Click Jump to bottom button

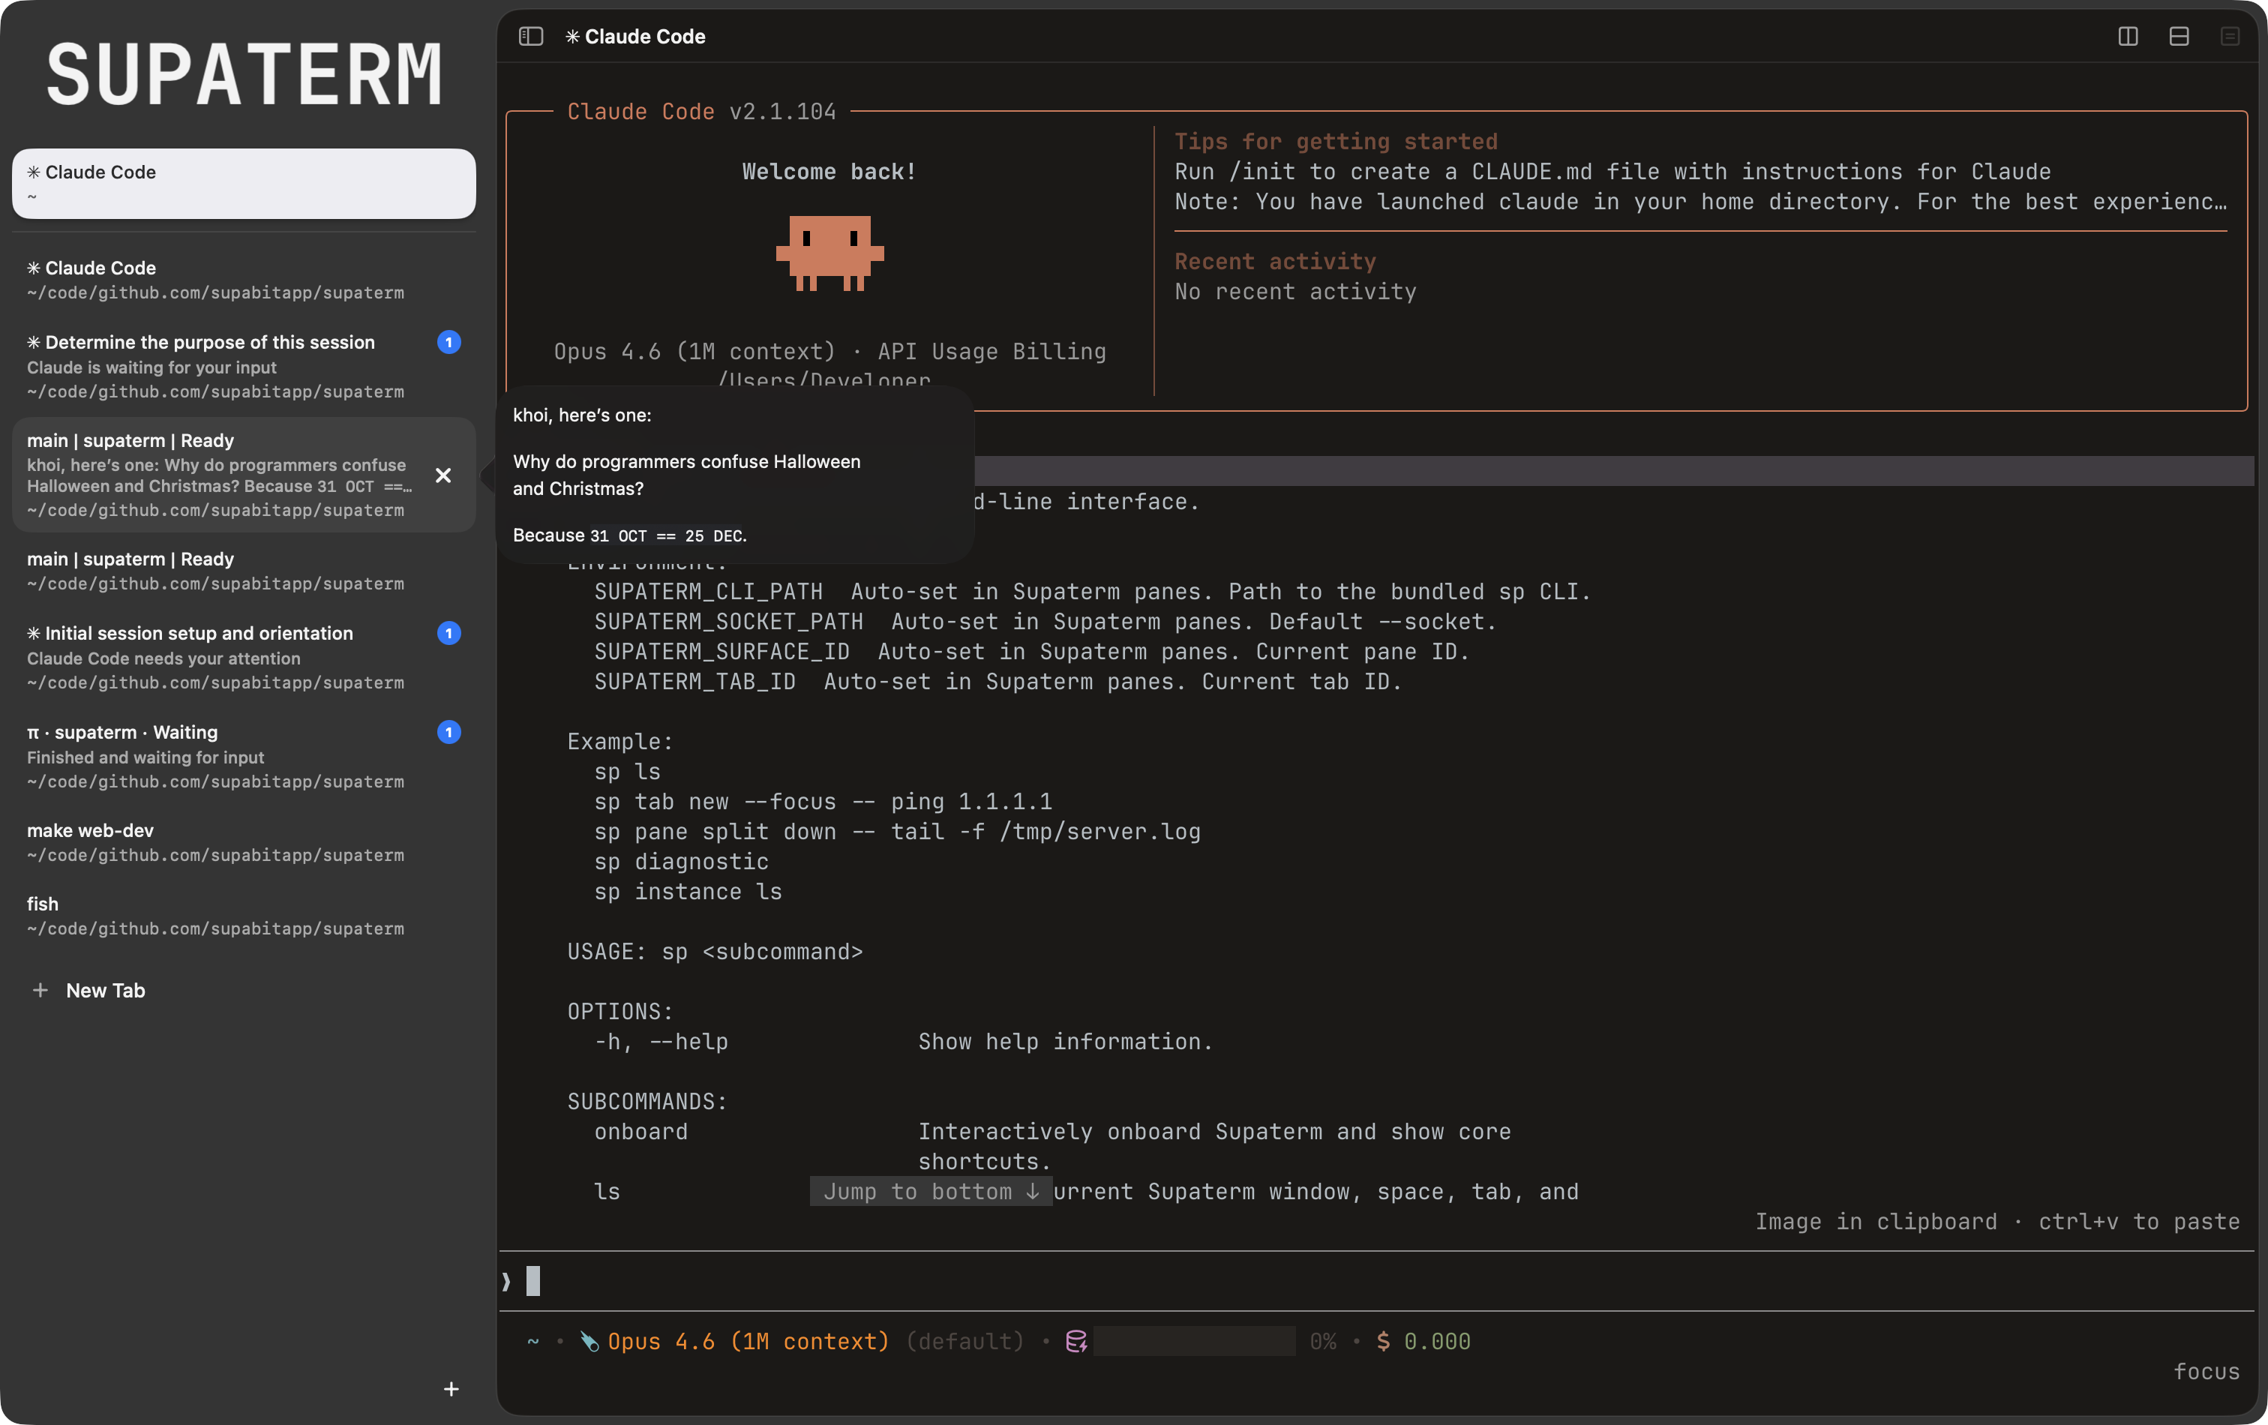931,1192
